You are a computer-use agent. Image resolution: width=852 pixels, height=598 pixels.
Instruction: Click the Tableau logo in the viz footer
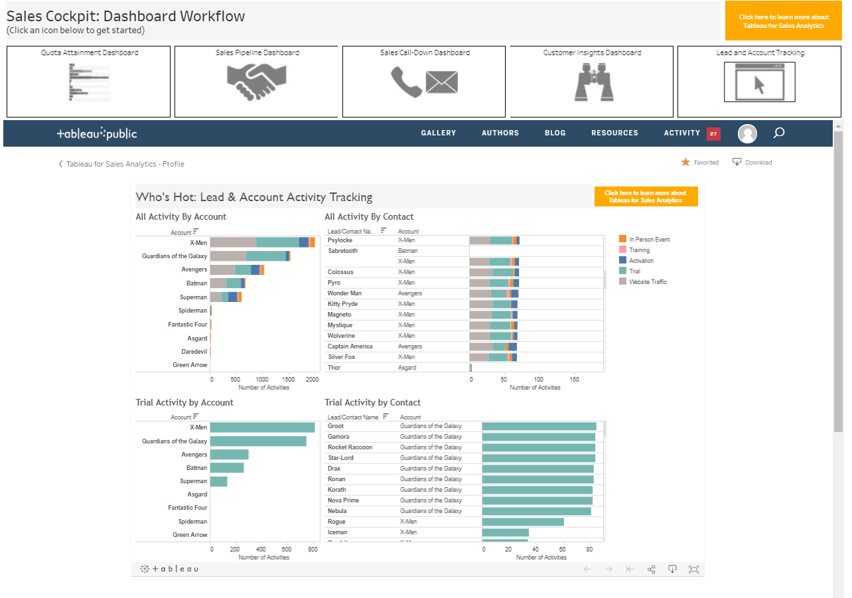coord(169,569)
